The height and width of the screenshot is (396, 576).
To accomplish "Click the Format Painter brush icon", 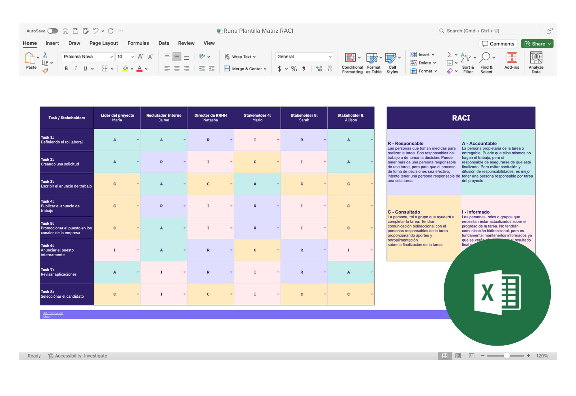I will 45,71.
